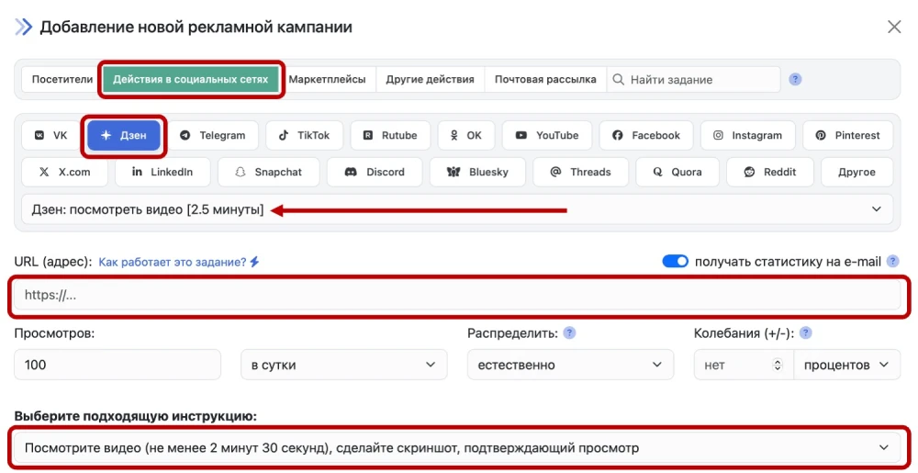This screenshot has height=473, width=918.
Task: Click the fluctuation value stepper arrows
Action: 778,365
